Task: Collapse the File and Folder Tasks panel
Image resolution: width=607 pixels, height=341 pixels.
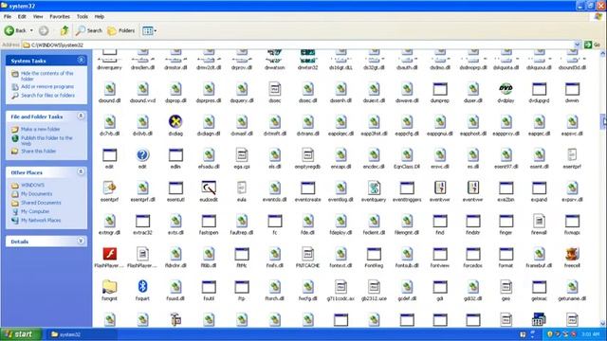Action: tap(81, 116)
